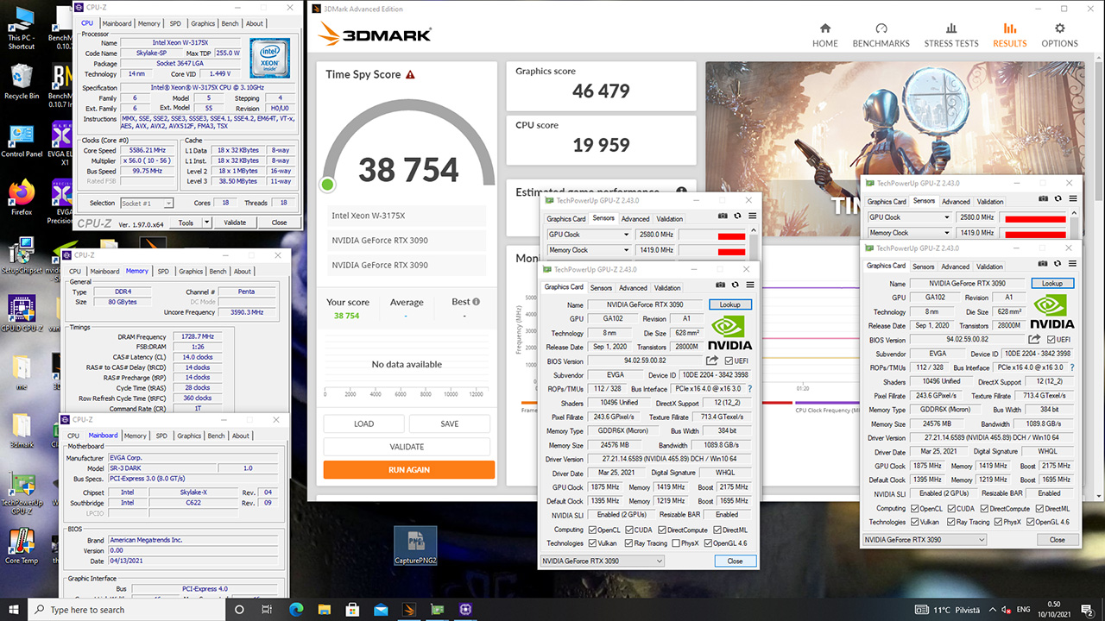
Task: Click BIOS export icon in left GPU-Z card window
Action: pos(712,361)
